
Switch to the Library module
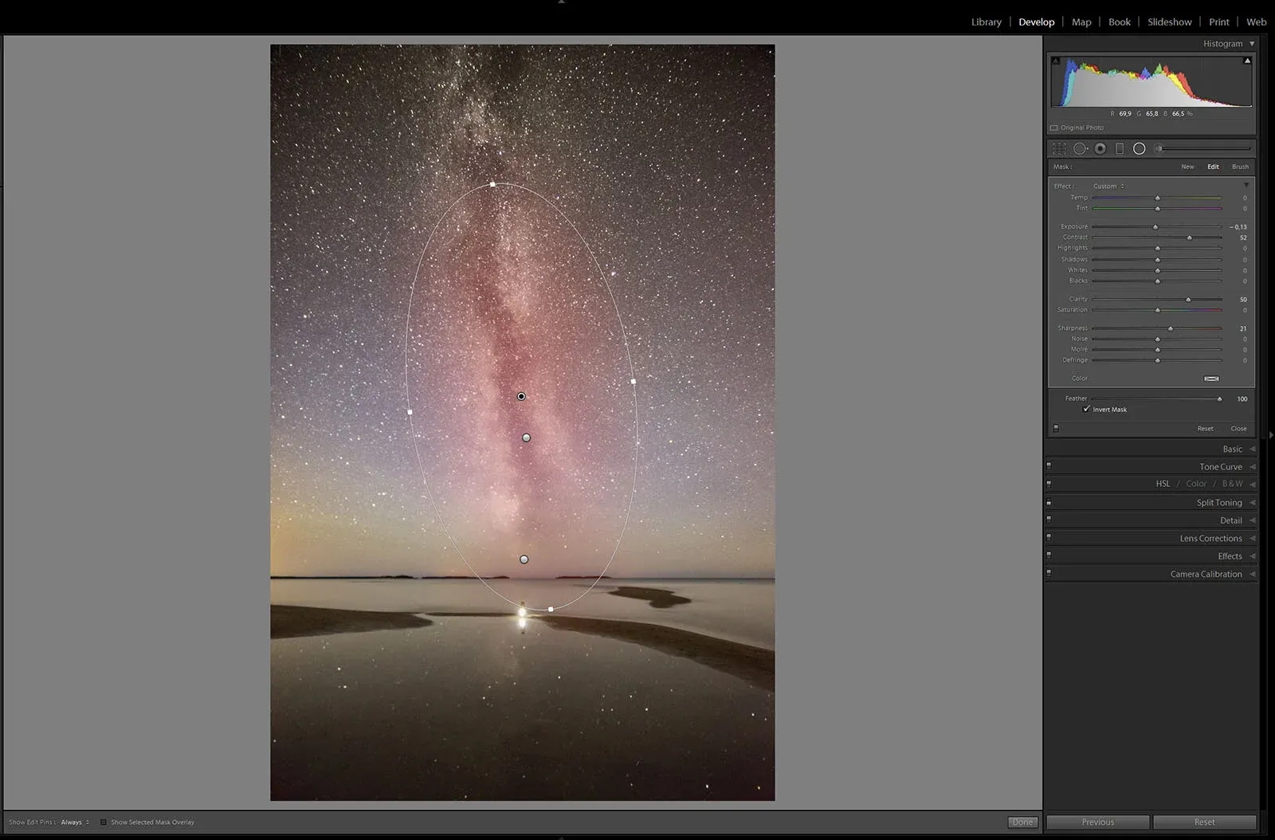pos(986,22)
